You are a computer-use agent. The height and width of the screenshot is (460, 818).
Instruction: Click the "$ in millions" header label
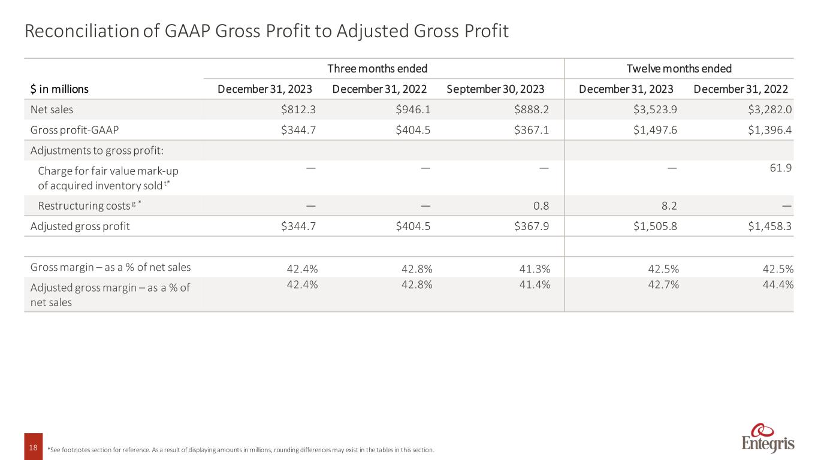[x=59, y=89]
